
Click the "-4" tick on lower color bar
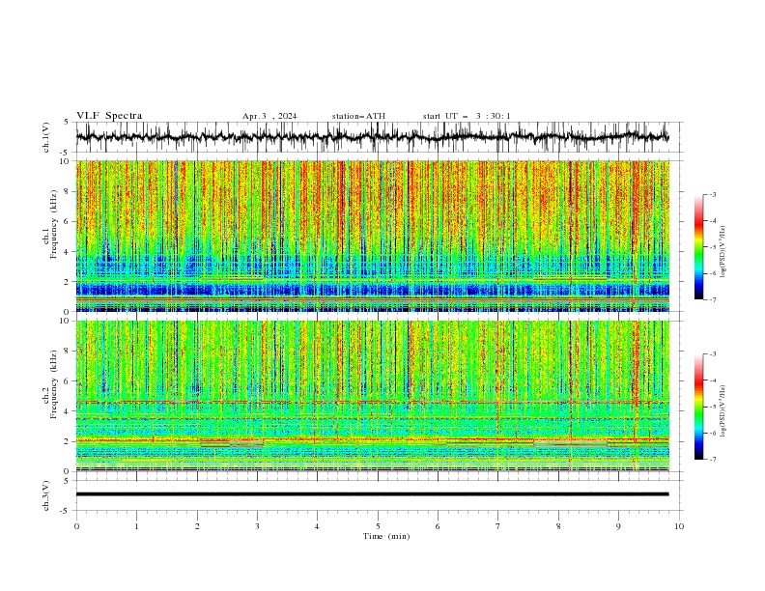click(712, 380)
